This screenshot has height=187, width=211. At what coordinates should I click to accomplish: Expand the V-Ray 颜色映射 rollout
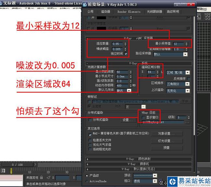tap(139, 159)
